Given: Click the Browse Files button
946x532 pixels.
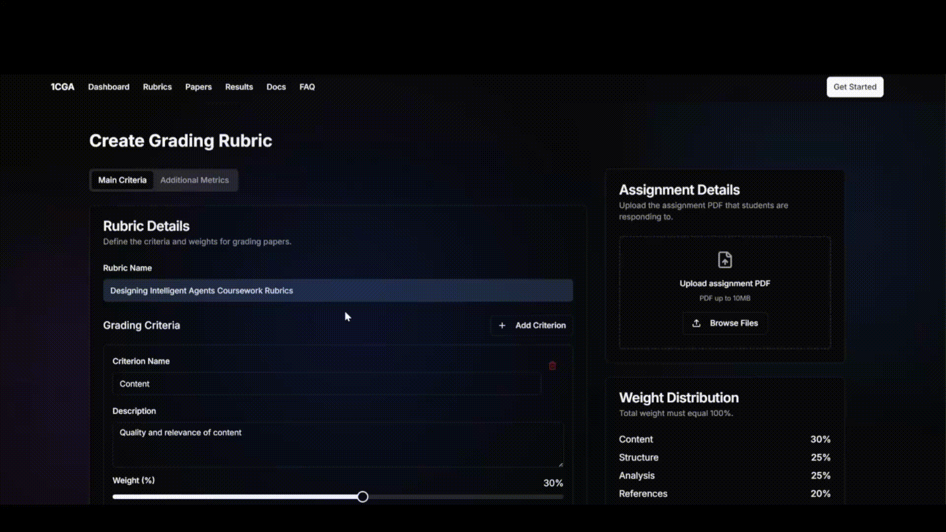Looking at the screenshot, I should (725, 323).
